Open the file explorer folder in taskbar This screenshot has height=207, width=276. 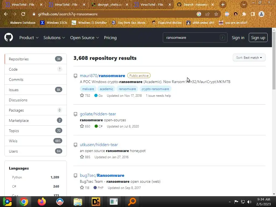pyautogui.click(x=78, y=202)
